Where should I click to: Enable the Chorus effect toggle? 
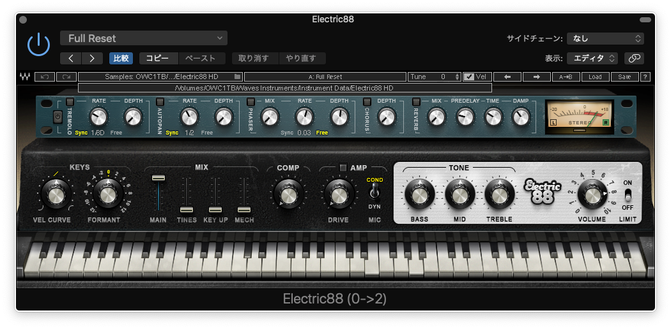[367, 101]
